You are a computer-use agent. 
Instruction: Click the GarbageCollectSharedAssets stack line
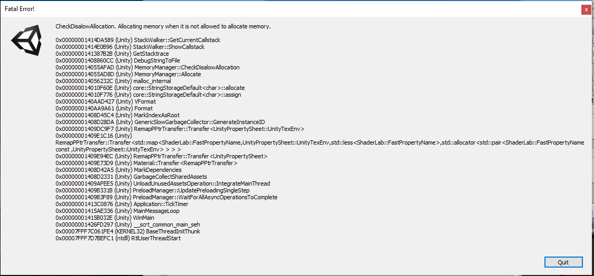pos(131,177)
